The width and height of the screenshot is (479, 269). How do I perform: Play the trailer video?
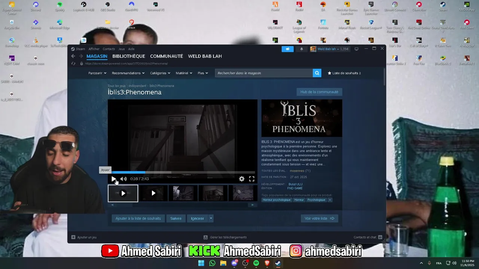(x=113, y=179)
